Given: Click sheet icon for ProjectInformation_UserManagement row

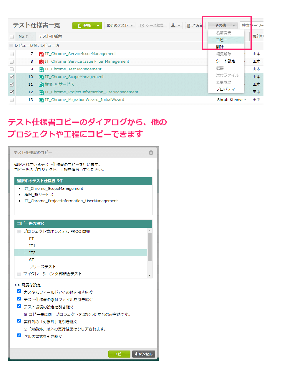Looking at the screenshot, I should [x=41, y=92].
